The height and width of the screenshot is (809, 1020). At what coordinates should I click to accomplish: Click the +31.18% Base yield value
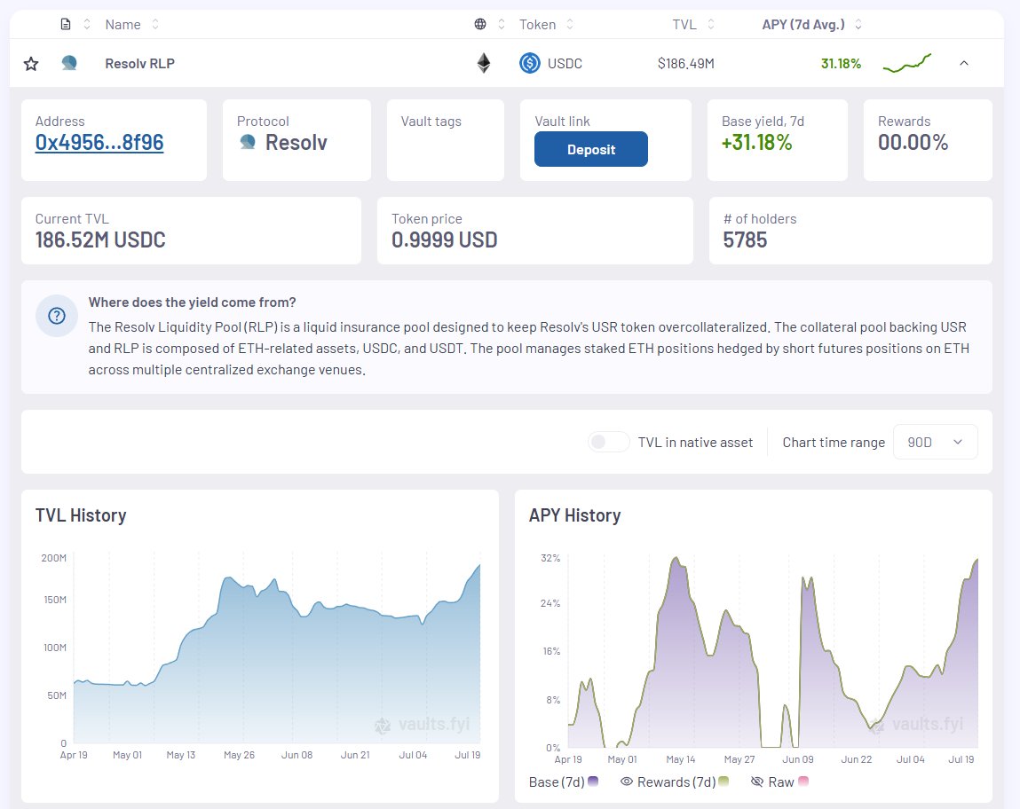(x=756, y=142)
